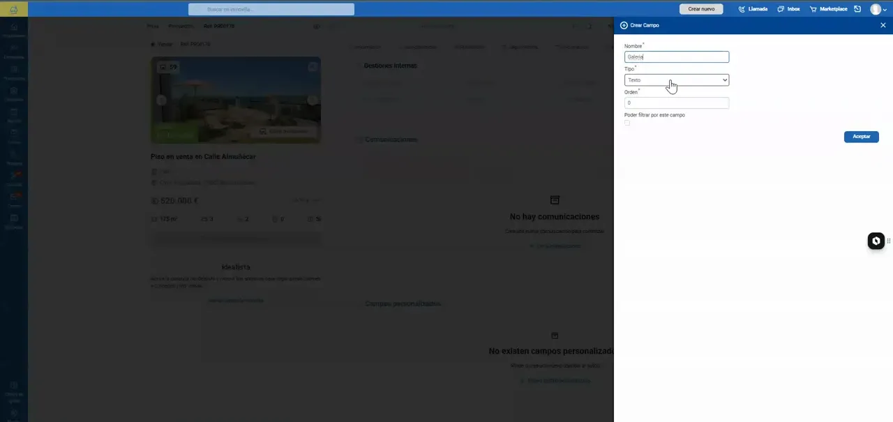
Task: Click the 520.000 € price text
Action: click(179, 201)
